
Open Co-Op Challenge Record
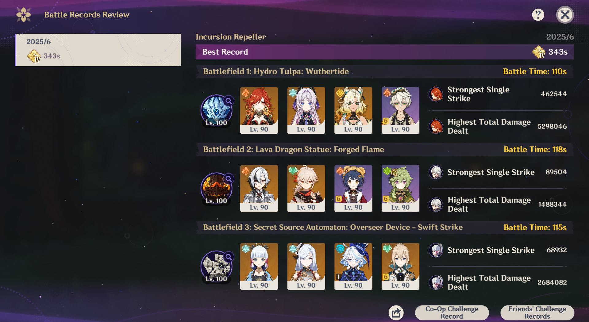click(x=452, y=312)
